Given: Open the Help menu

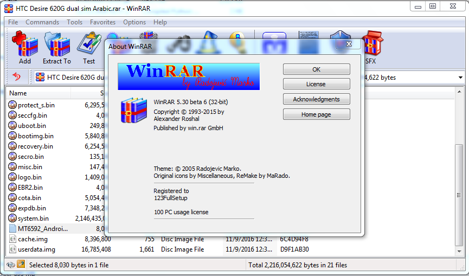Looking at the screenshot, I should (160, 22).
